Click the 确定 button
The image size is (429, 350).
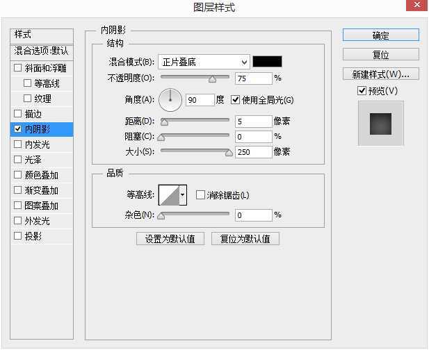point(380,35)
